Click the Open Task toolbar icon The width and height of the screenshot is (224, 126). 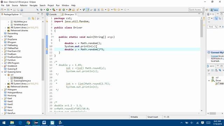pos(73,10)
